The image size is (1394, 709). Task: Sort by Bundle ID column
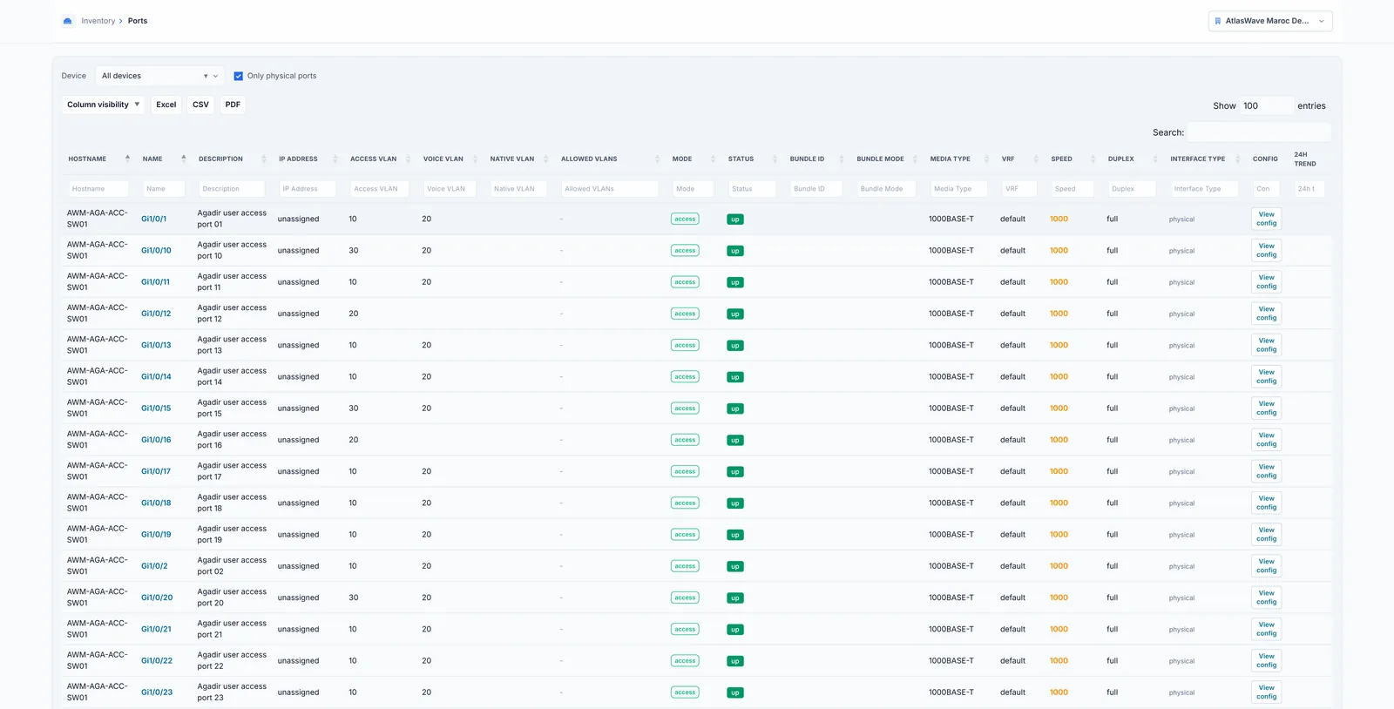pos(816,159)
